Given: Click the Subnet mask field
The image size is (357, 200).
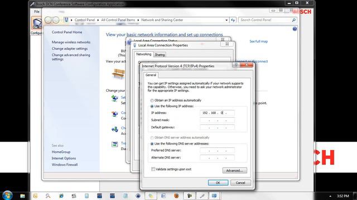Looking at the screenshot, I should coord(217,120).
